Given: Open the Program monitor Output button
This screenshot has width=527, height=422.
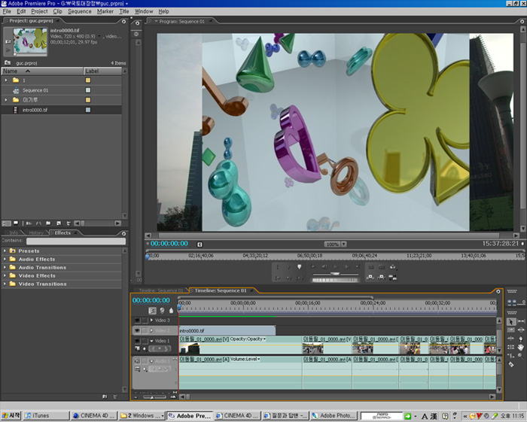Looking at the screenshot, I should [x=392, y=267].
